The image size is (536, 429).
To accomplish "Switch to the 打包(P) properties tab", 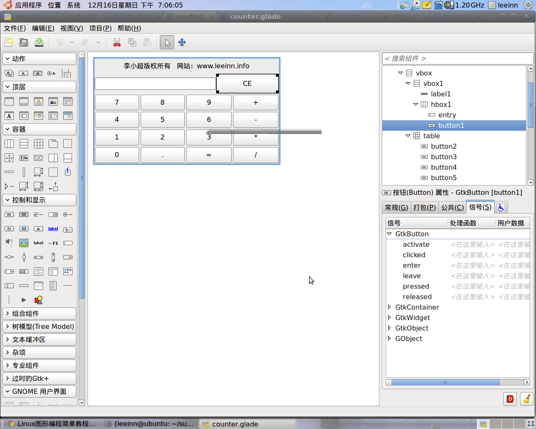I will click(x=425, y=207).
